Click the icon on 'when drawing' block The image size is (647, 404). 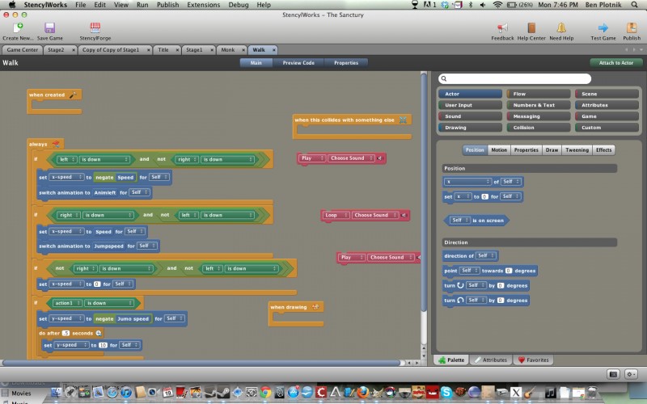click(315, 307)
